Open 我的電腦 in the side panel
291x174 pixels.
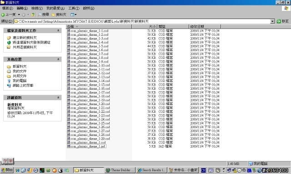click(20, 81)
